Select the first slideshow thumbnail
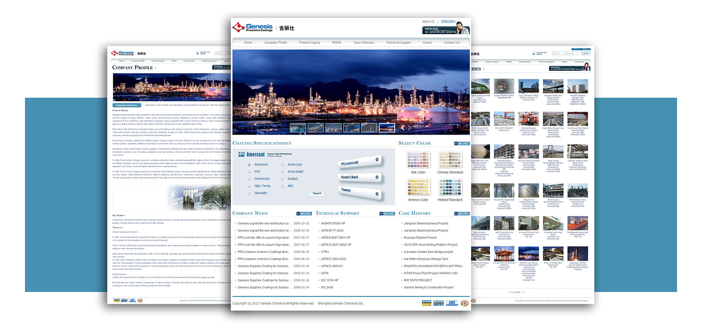Image resolution: width=702 pixels, height=327 pixels. tap(298, 127)
